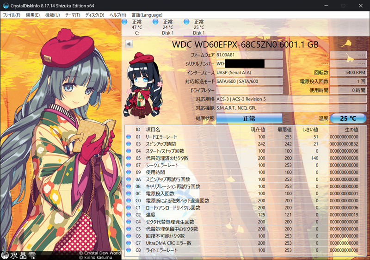
Task: Click the status orb for 05 代替処理済のセクタ数
Action: (x=129, y=158)
